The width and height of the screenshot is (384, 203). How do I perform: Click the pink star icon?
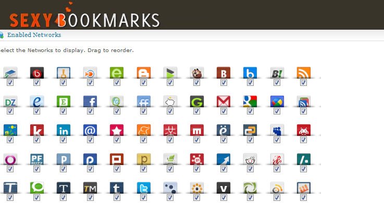pos(117,130)
